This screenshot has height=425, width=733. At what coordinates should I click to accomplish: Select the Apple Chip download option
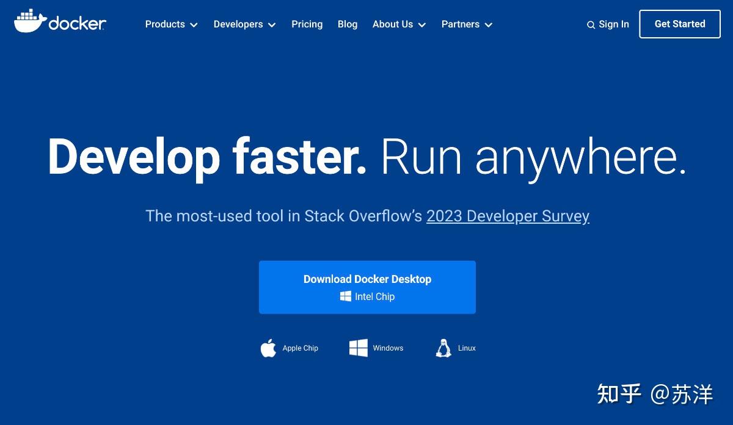tap(289, 348)
